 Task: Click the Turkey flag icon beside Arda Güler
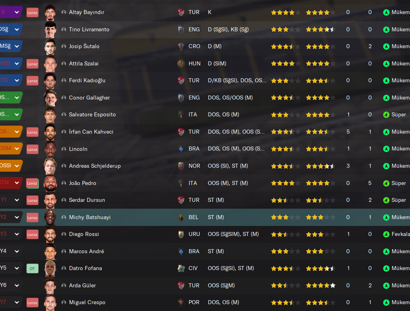tap(181, 285)
